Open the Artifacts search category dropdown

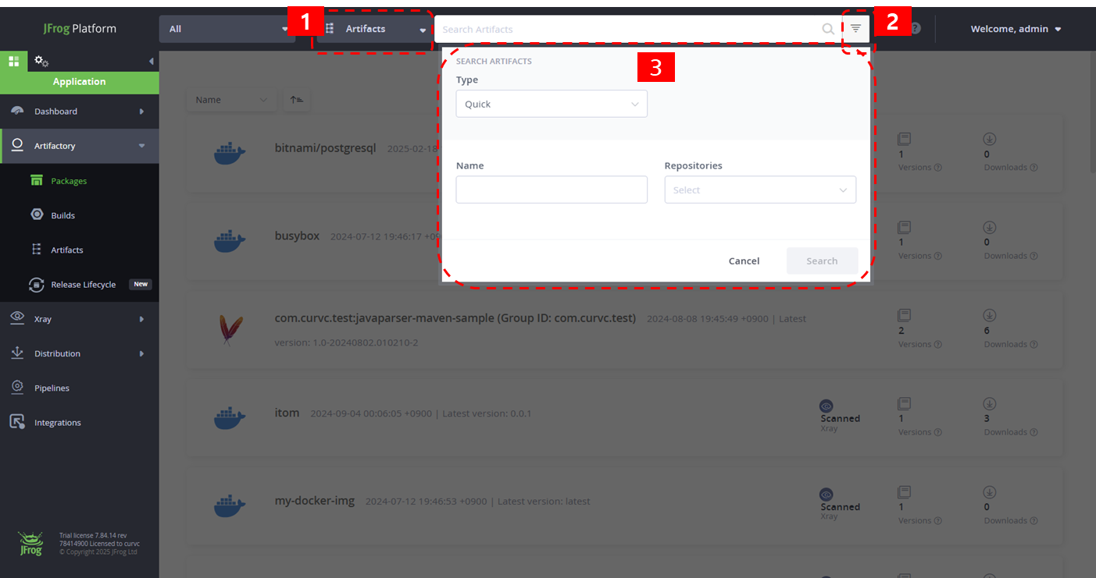[x=373, y=29]
